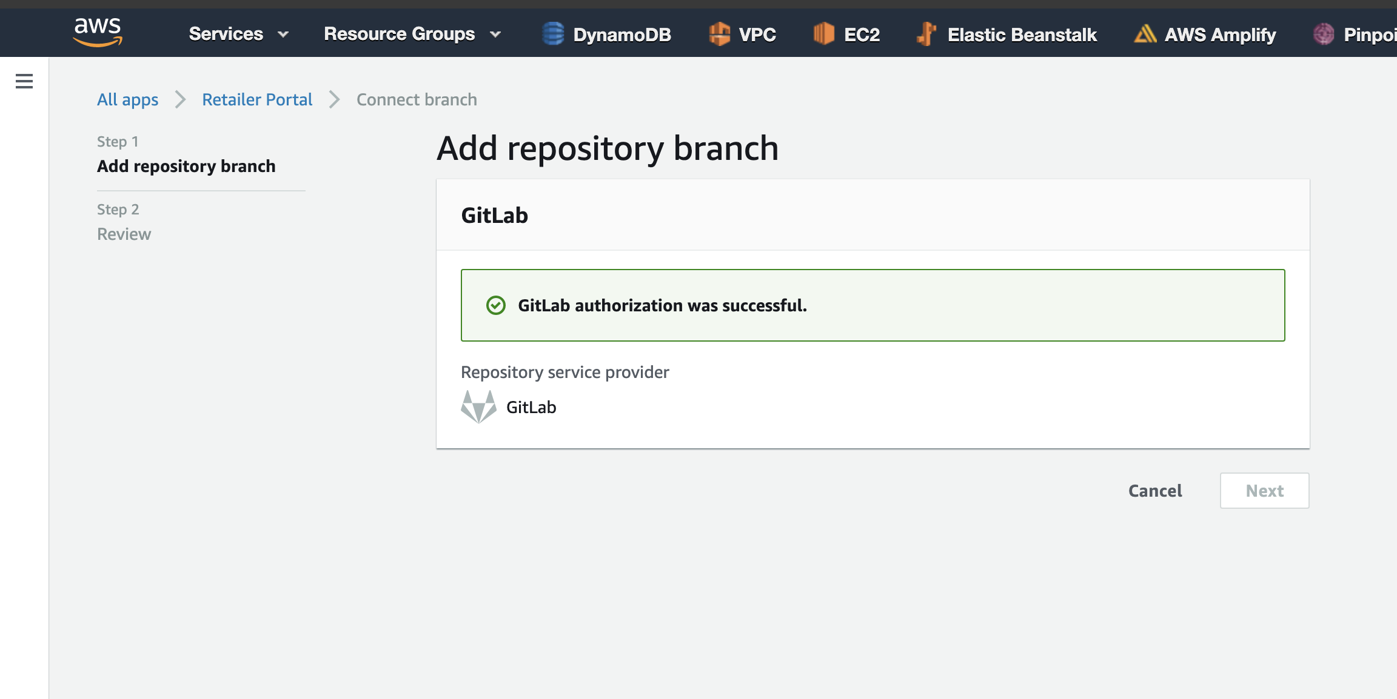Click the Next button

(1265, 491)
